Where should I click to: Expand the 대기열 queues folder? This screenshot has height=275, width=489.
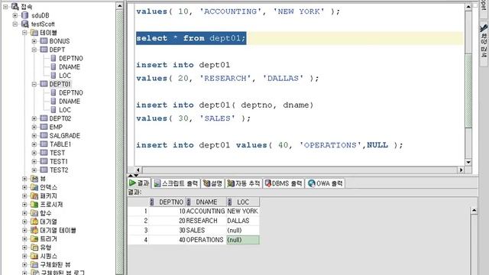24,222
